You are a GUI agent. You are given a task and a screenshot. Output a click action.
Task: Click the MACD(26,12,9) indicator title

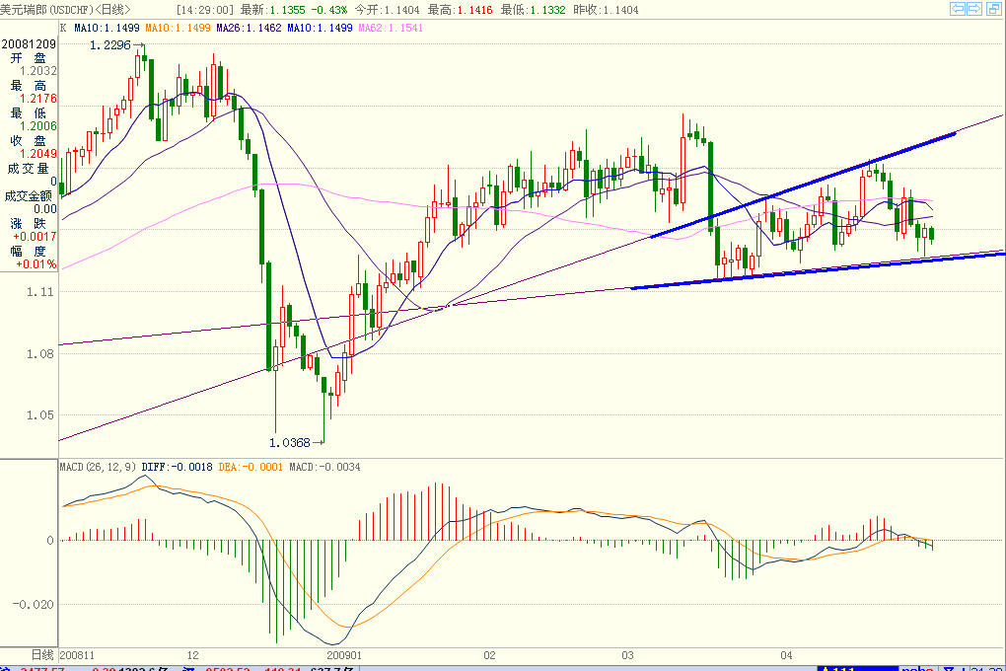(x=99, y=467)
